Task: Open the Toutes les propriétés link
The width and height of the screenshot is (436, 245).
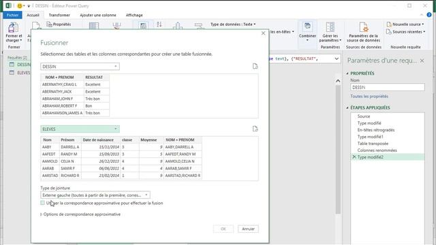Action: [369, 97]
